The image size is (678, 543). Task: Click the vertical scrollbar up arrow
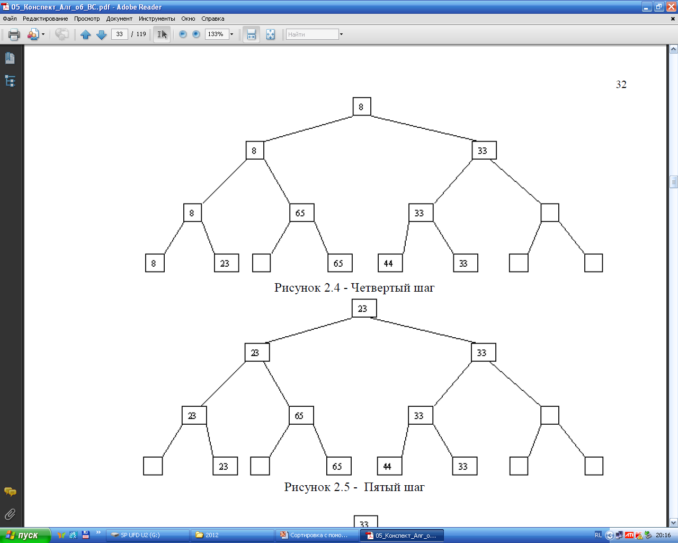pyautogui.click(x=673, y=49)
